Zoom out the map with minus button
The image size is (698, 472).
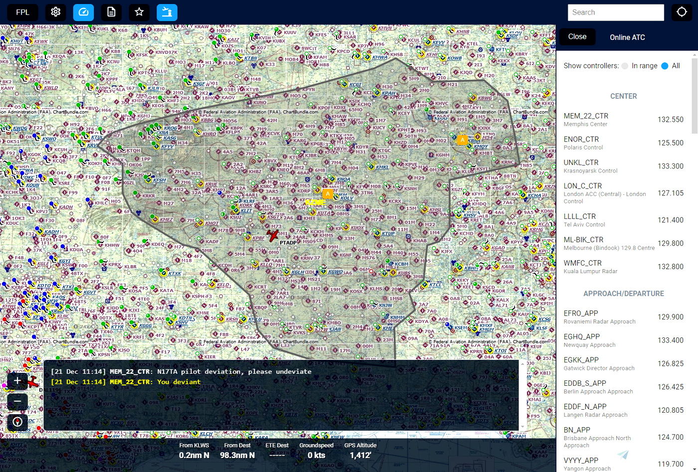(17, 401)
